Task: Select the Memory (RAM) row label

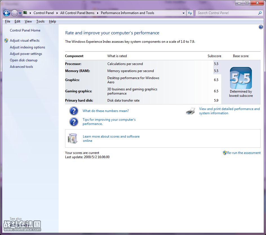Action: (x=77, y=71)
